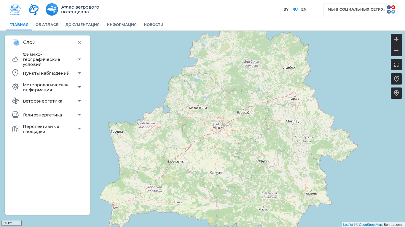Switch language to BY
405x227 pixels.
pos(286,9)
